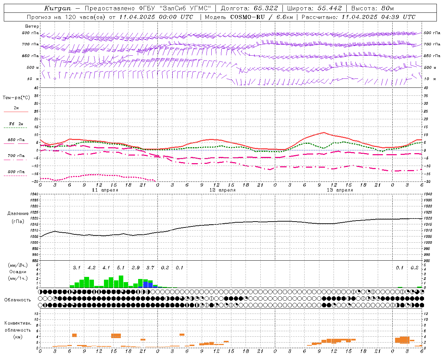Click the "Тем-ра(°C)" temperature panel label
This screenshot has height=354, width=442.
pos(16,98)
